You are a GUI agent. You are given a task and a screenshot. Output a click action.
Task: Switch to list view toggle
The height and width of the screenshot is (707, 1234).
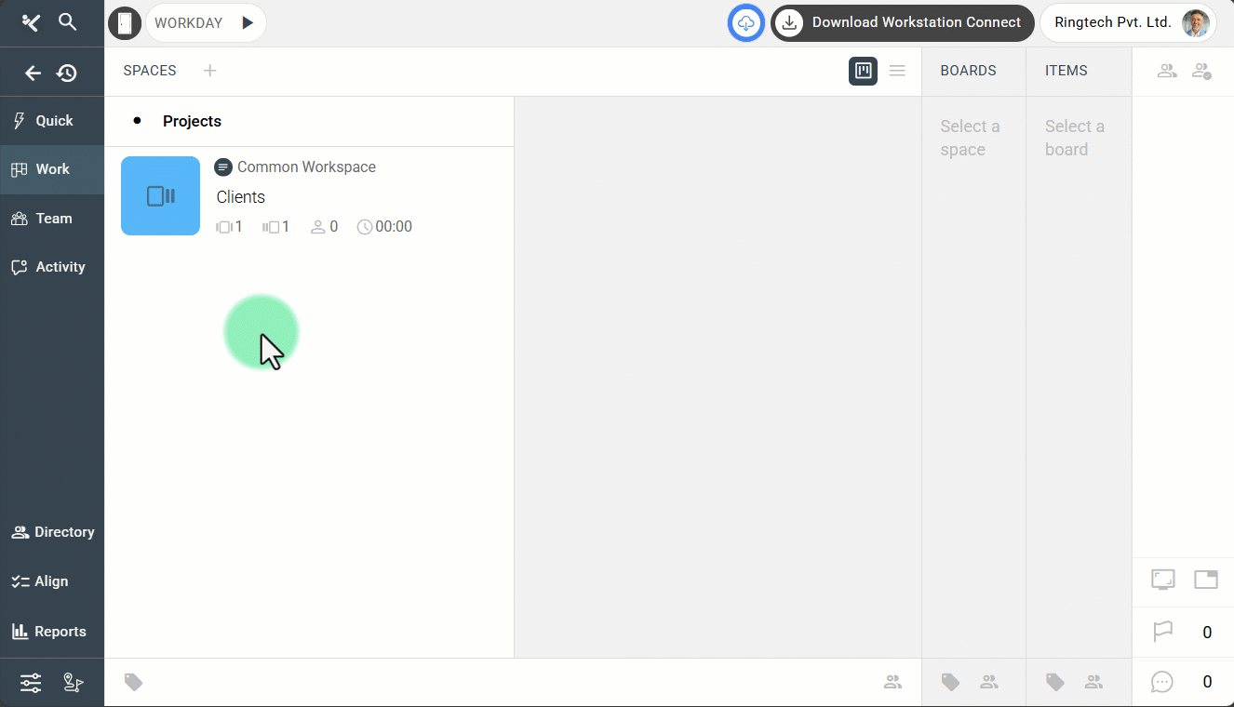coord(897,71)
